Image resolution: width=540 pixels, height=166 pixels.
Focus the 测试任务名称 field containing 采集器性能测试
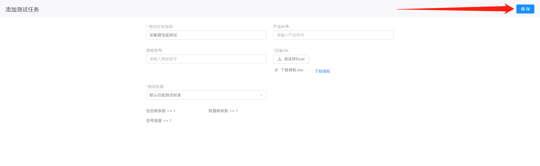206,35
